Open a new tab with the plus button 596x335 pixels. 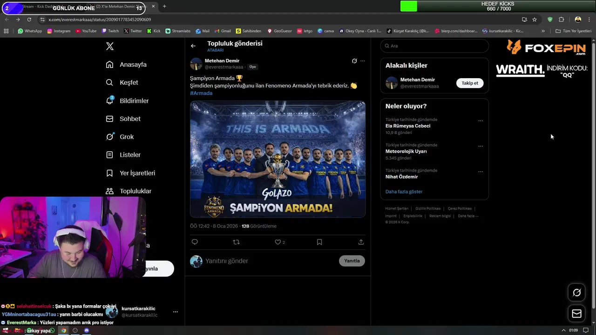point(164,7)
